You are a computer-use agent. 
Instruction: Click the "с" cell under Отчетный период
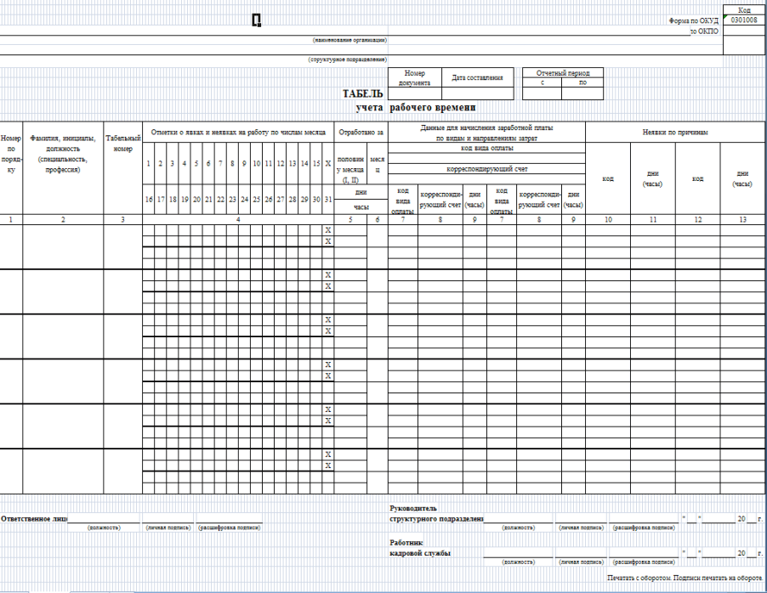pos(542,82)
